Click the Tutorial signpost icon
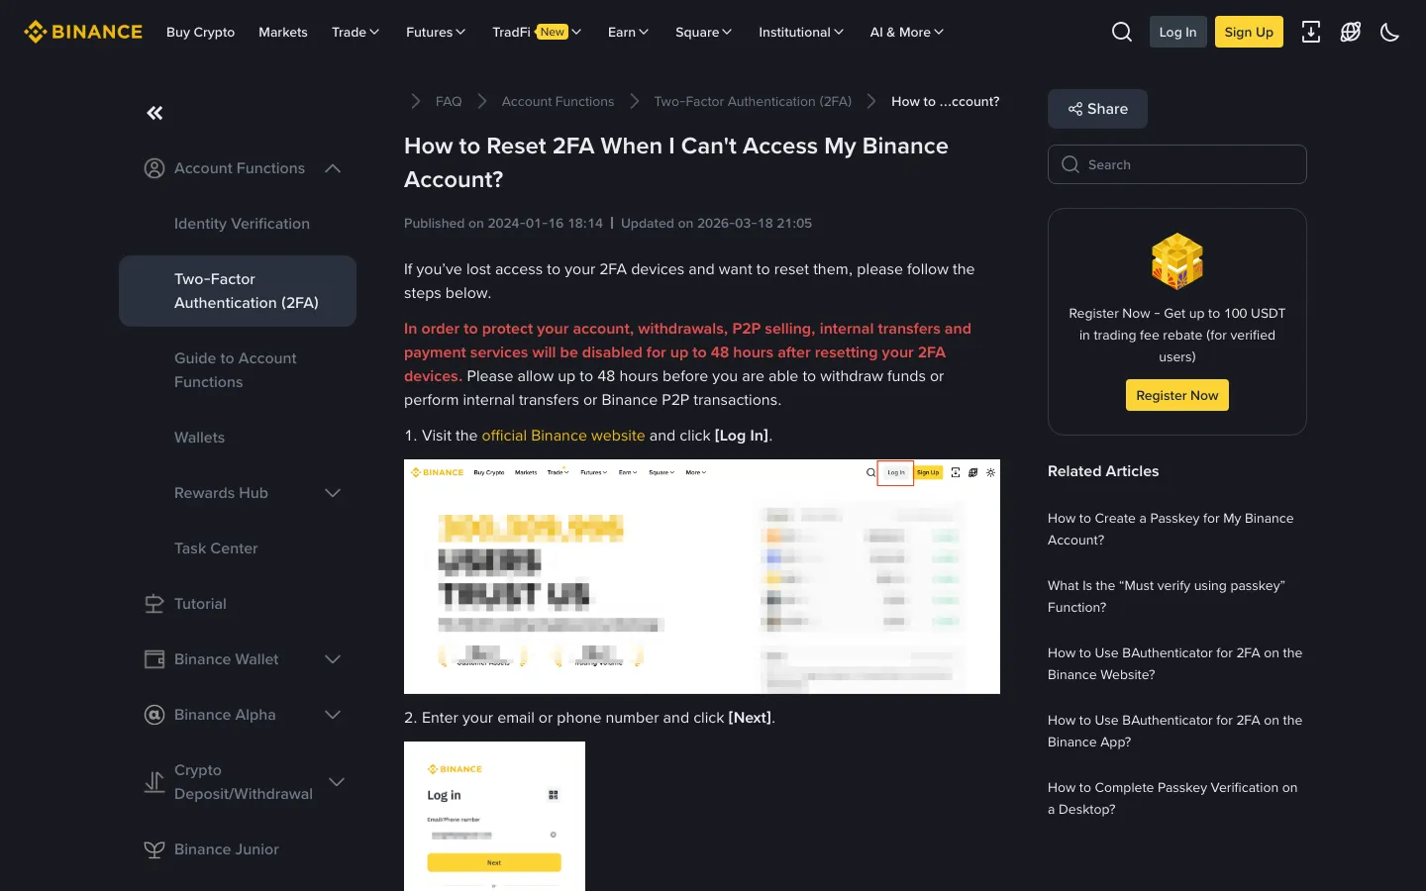This screenshot has height=891, width=1426. pos(154,604)
